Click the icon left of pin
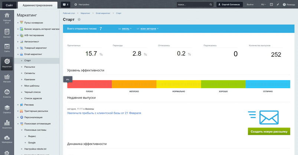 [x=271, y=4]
